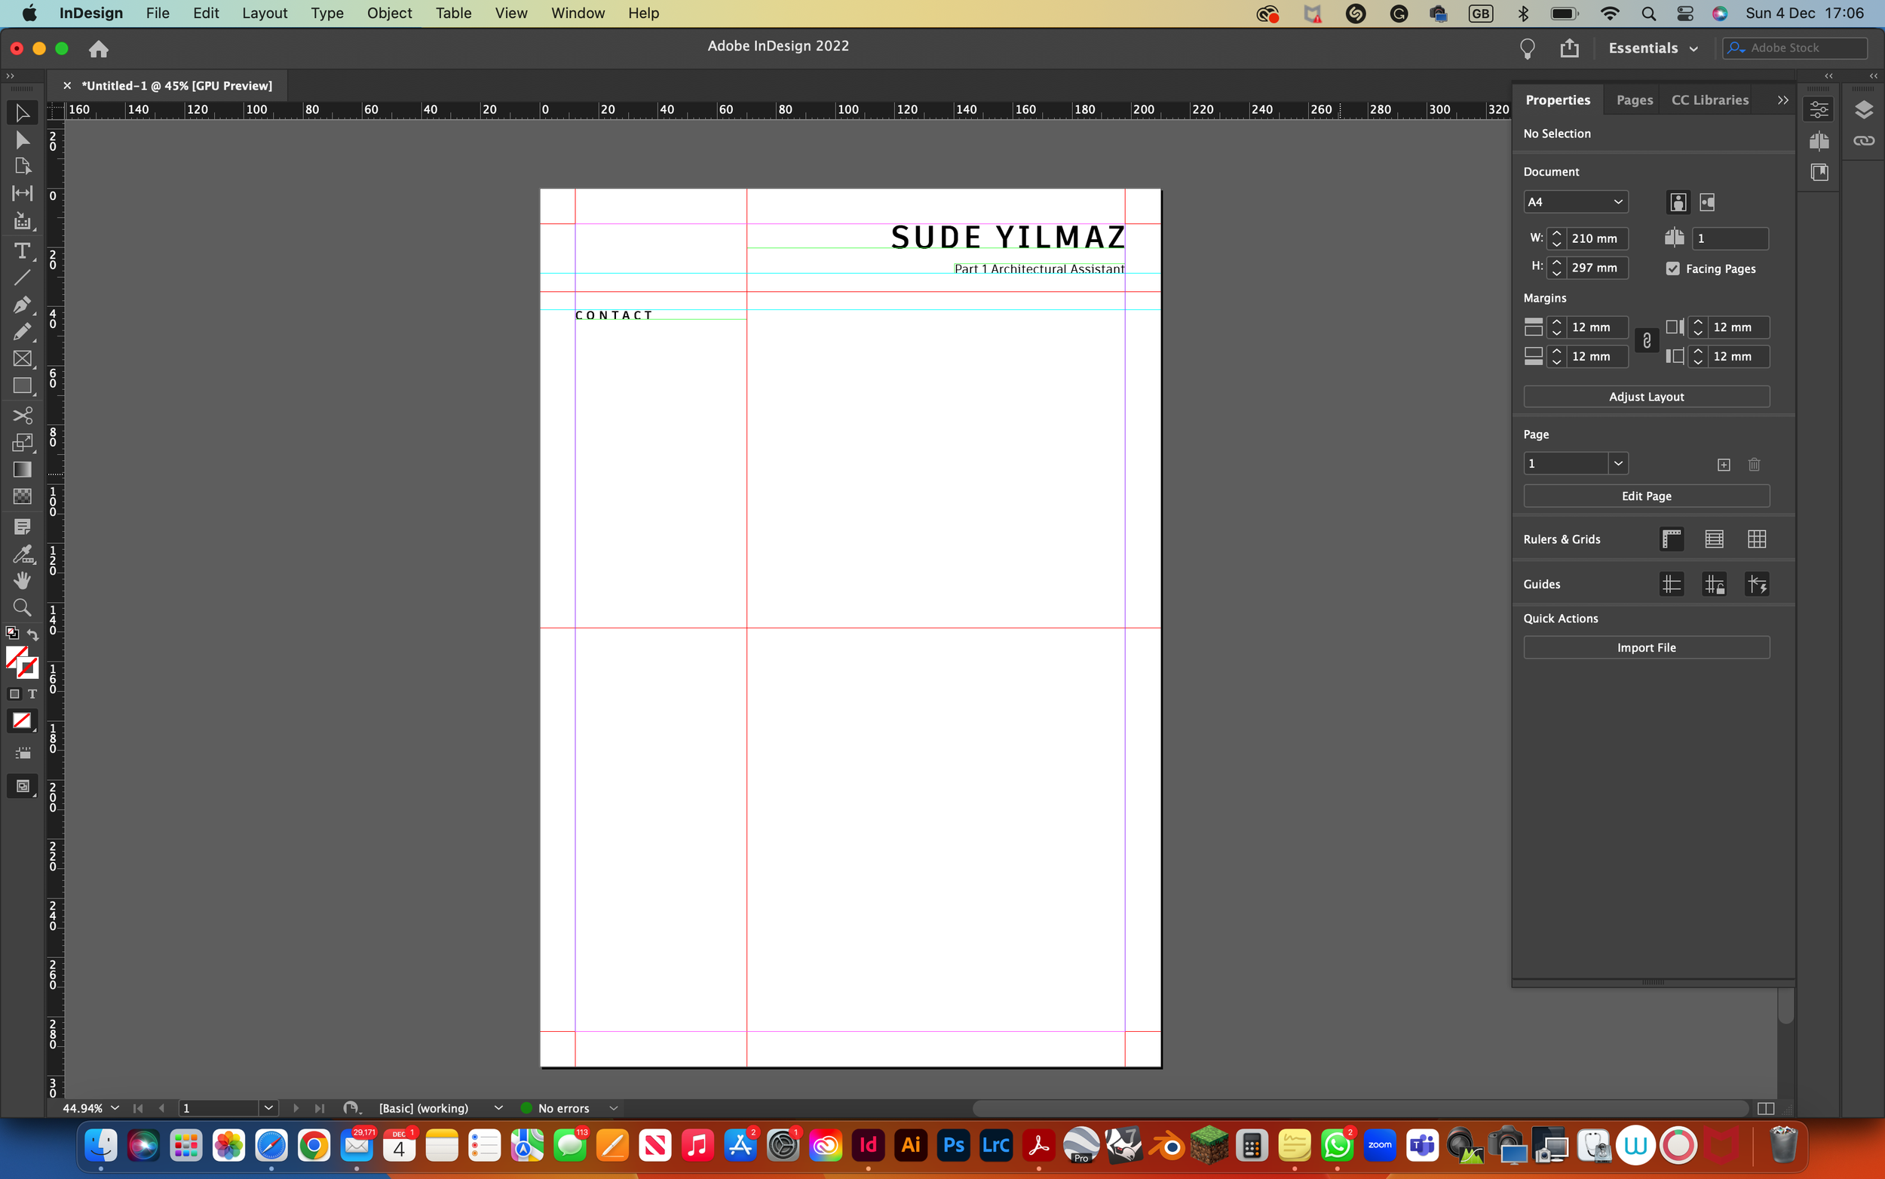Open Illustrator from the Dock
The height and width of the screenshot is (1179, 1885).
pyautogui.click(x=910, y=1146)
